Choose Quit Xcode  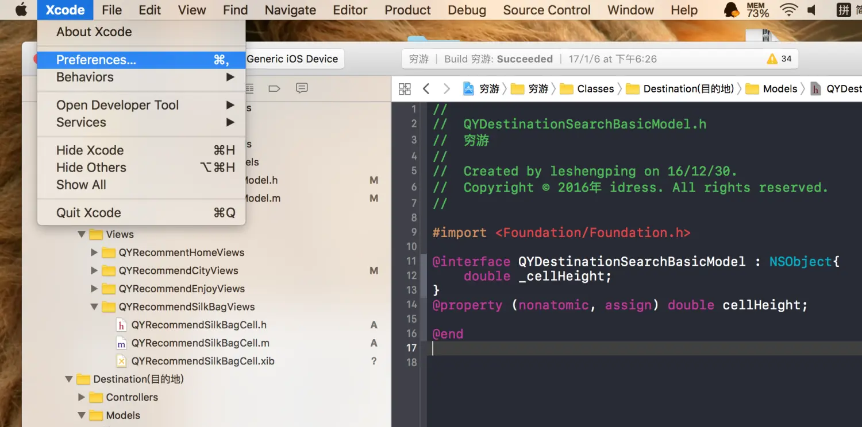pyautogui.click(x=141, y=213)
